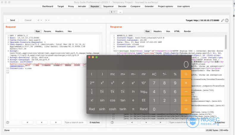Show the Response Render view

click(x=187, y=31)
